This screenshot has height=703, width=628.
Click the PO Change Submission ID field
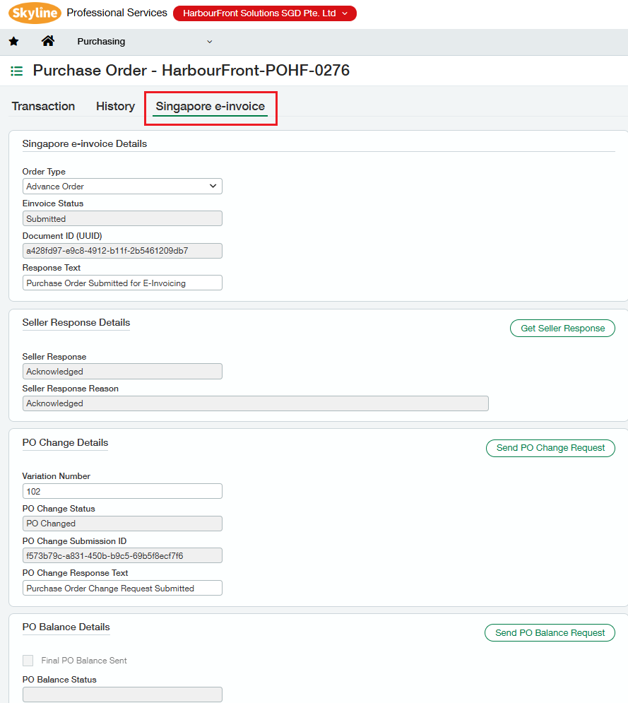pyautogui.click(x=122, y=556)
